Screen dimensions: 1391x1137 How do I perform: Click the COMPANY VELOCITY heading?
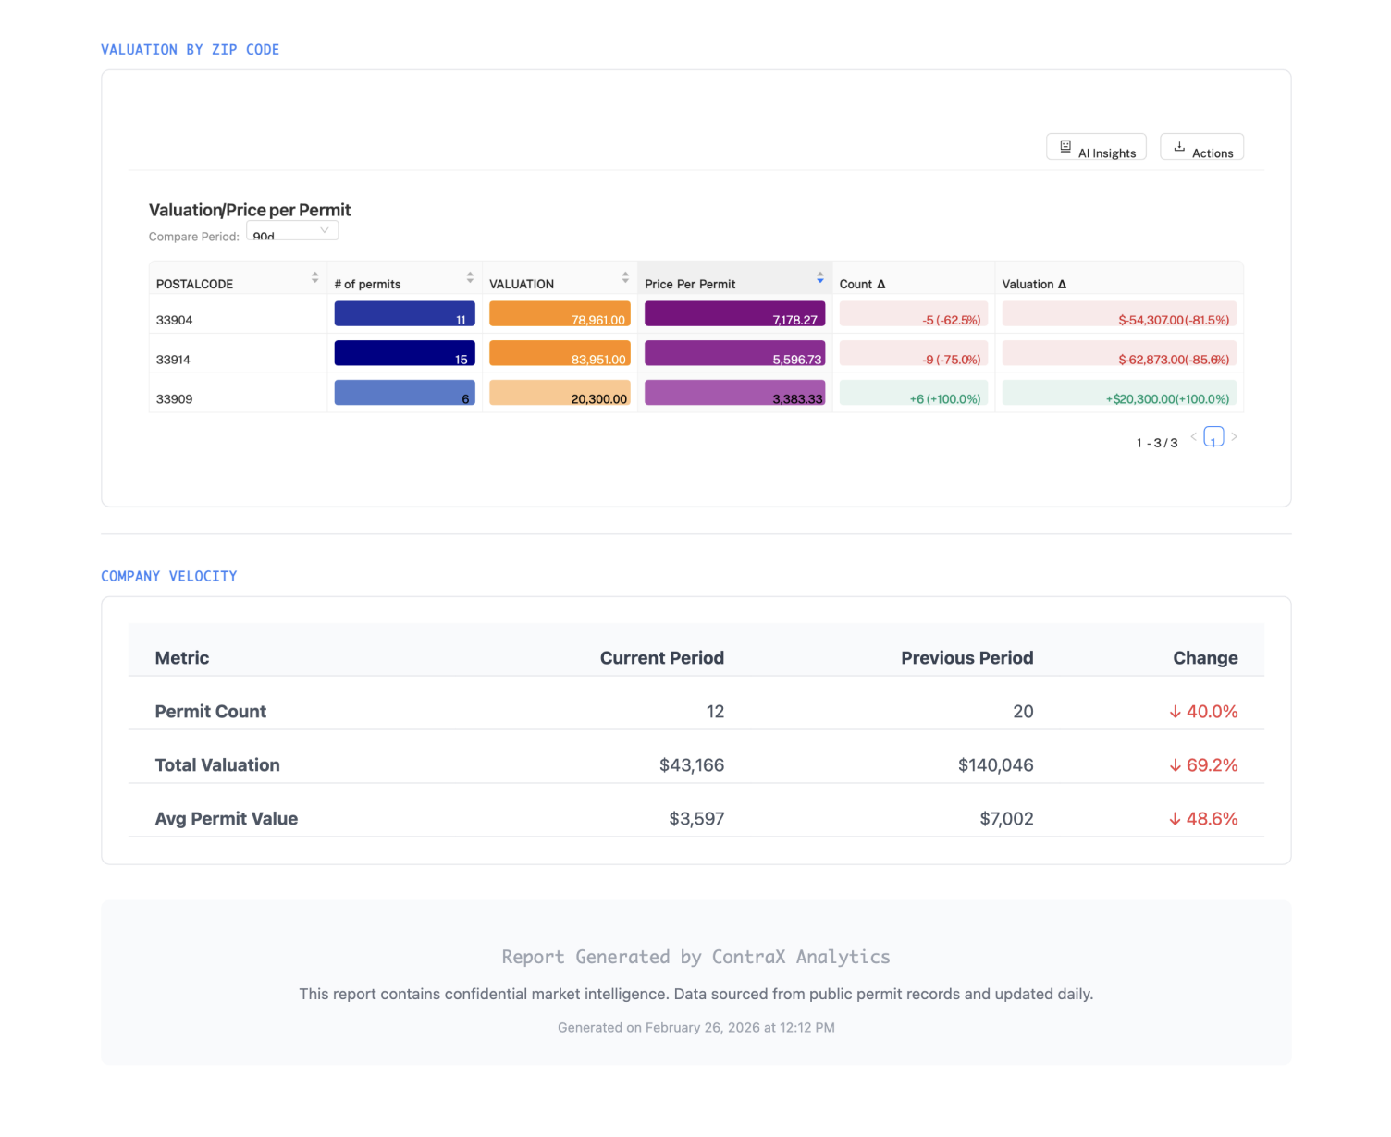pos(169,577)
